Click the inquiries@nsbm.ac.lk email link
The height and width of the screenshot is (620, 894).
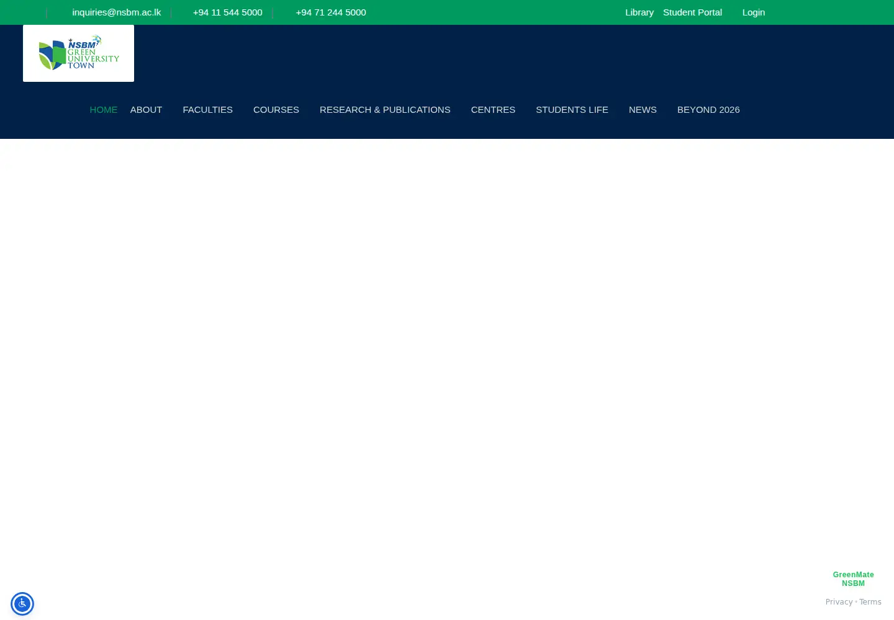coord(117,12)
